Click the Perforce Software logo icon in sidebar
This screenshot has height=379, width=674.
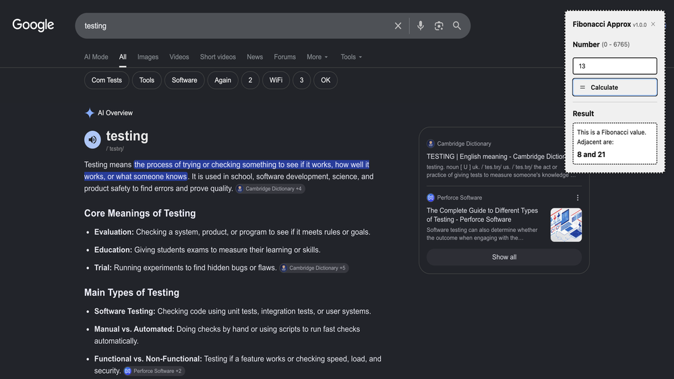[x=430, y=198]
